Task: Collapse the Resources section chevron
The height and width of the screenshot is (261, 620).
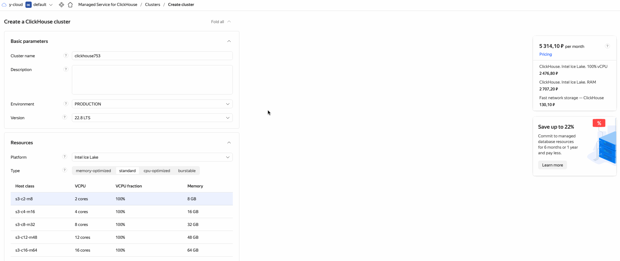Action: point(229,143)
